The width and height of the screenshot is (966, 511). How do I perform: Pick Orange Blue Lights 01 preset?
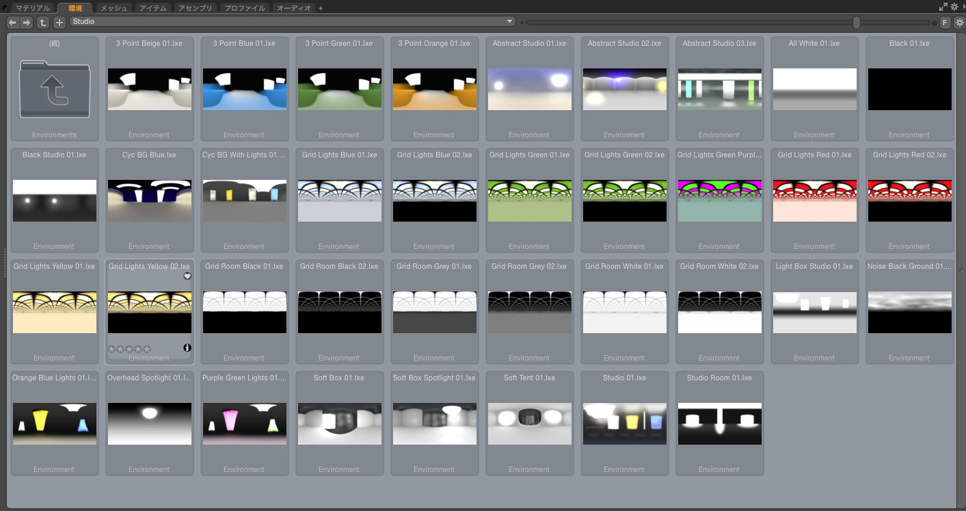(x=55, y=423)
